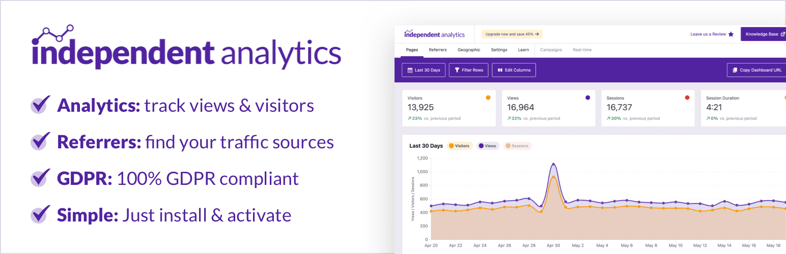Click the Analytics: track views & visitors text

coord(185,105)
